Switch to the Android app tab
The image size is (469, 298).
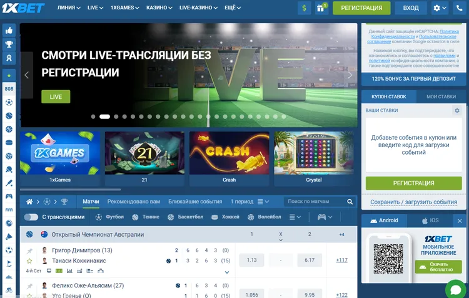coord(384,221)
